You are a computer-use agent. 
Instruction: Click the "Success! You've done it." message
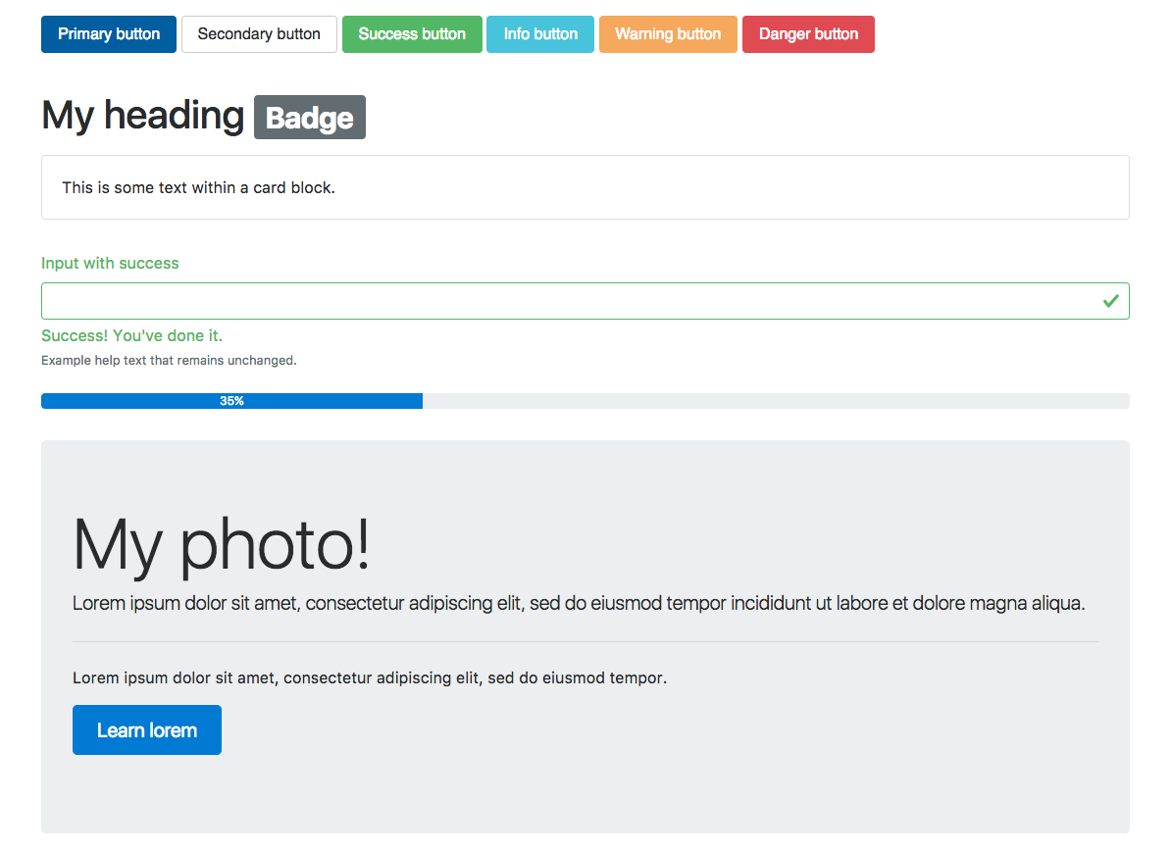(x=131, y=336)
